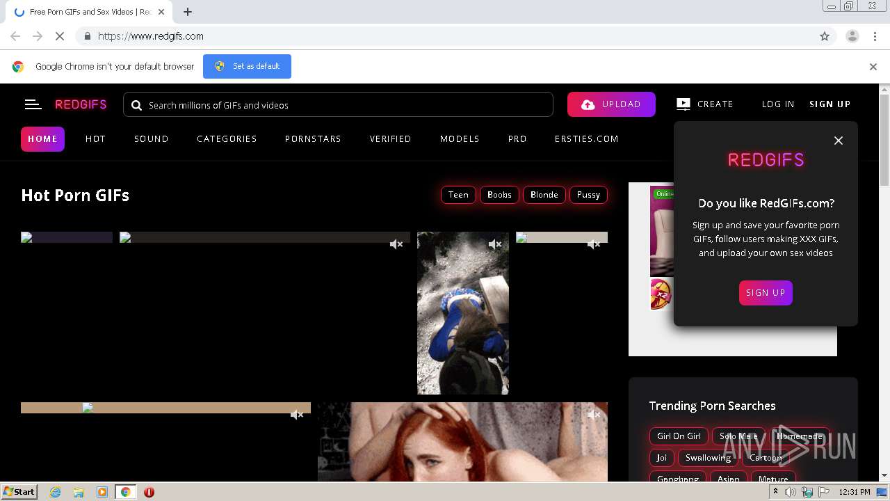Click the browser forward arrow
The image size is (890, 501).
(38, 36)
